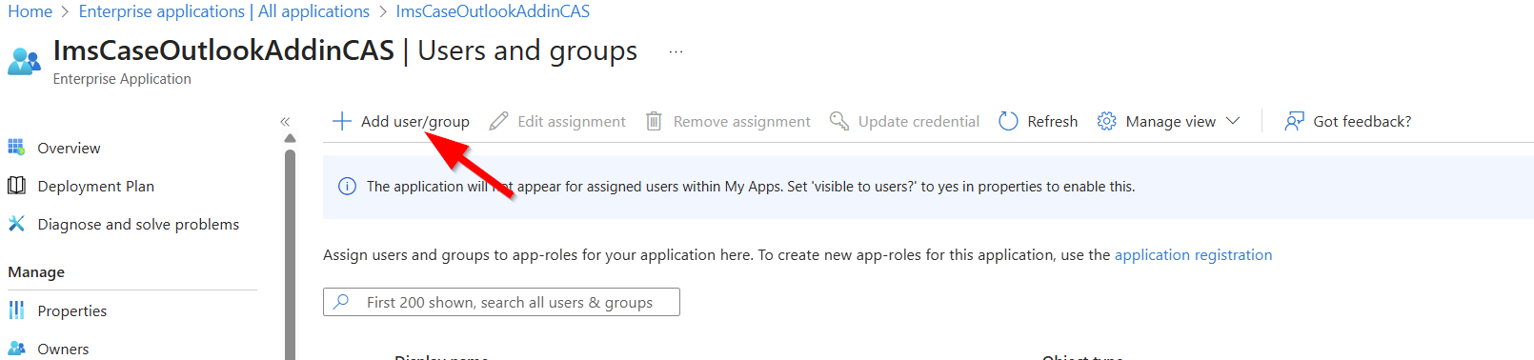
Task: Open the application registration link
Action: click(x=1193, y=254)
